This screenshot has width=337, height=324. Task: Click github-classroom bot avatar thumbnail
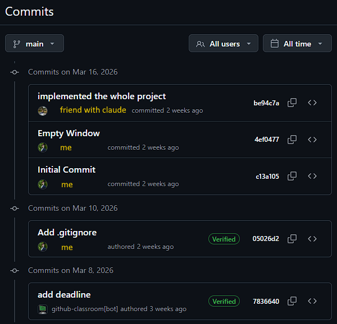click(x=43, y=309)
